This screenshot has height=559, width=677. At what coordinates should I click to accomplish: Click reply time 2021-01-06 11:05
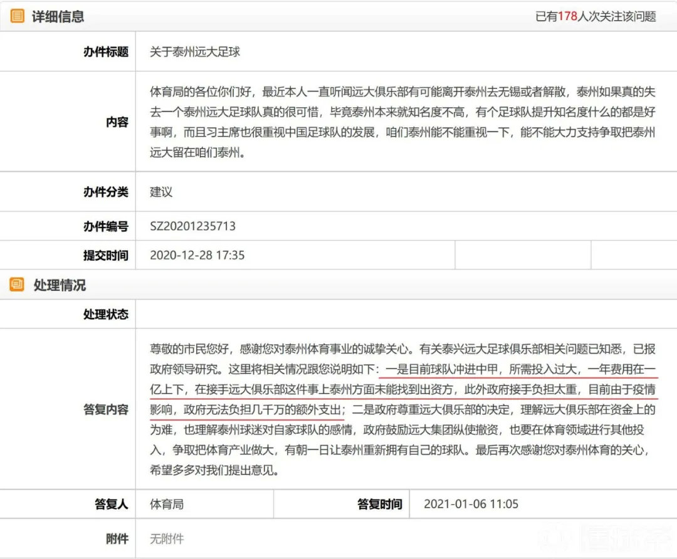(471, 504)
